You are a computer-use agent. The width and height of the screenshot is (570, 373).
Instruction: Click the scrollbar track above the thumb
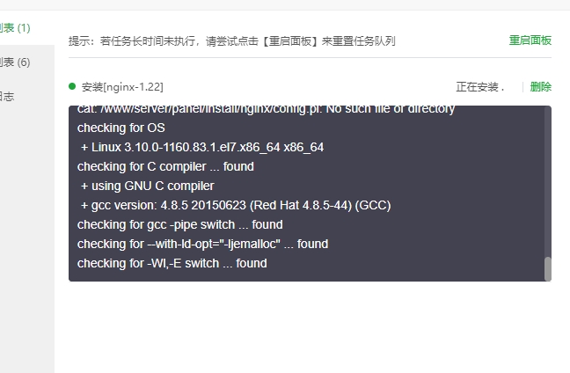(548, 181)
